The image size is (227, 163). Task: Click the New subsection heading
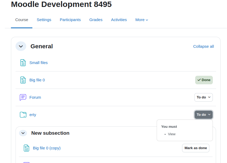(x=50, y=133)
